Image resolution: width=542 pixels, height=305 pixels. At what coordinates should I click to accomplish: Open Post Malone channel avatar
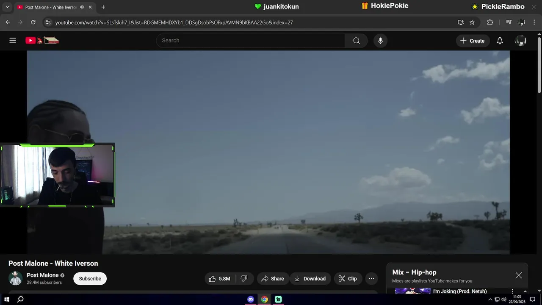tap(16, 278)
